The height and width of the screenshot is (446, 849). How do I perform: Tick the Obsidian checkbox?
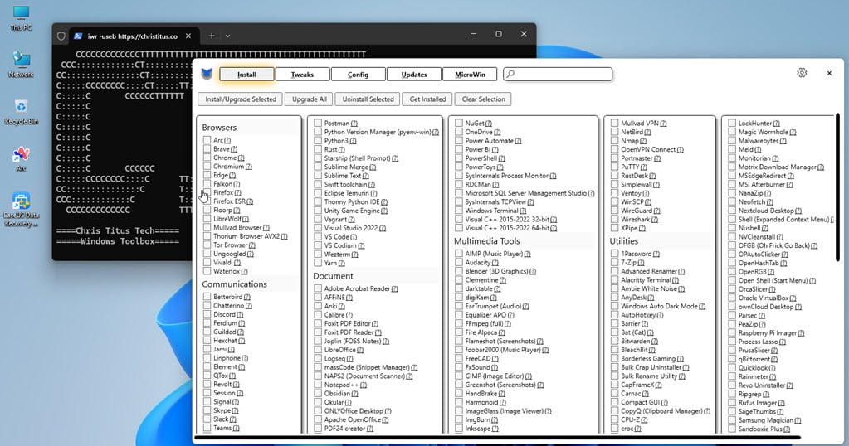[x=318, y=393]
